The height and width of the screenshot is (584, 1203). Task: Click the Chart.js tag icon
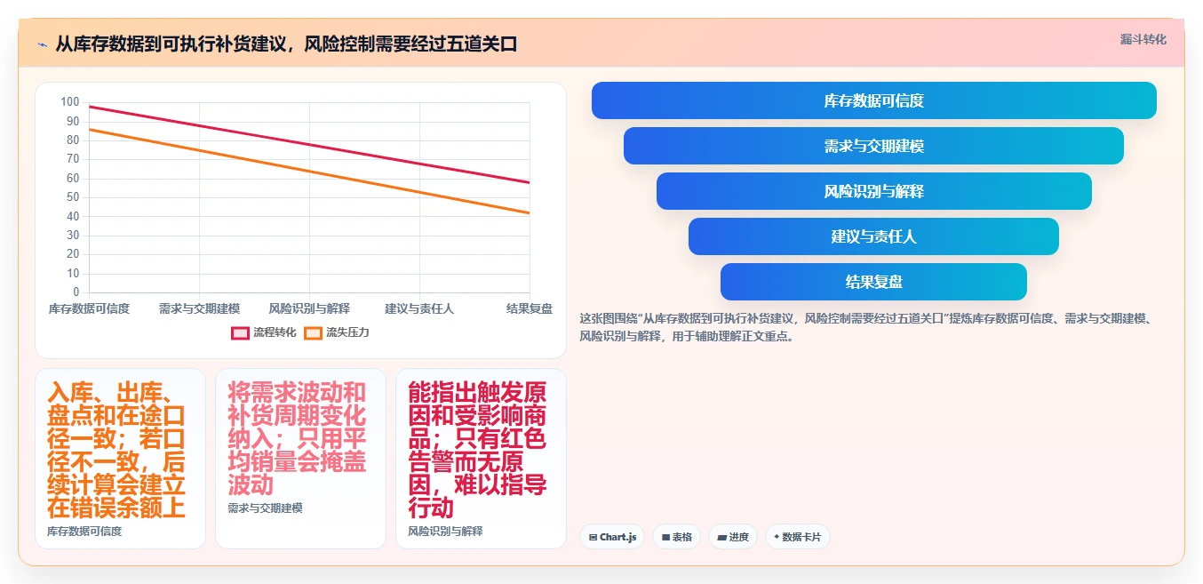tap(593, 537)
